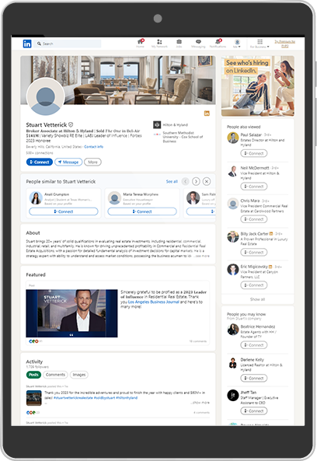
Task: Open the Home feed icon
Action: tap(140, 44)
